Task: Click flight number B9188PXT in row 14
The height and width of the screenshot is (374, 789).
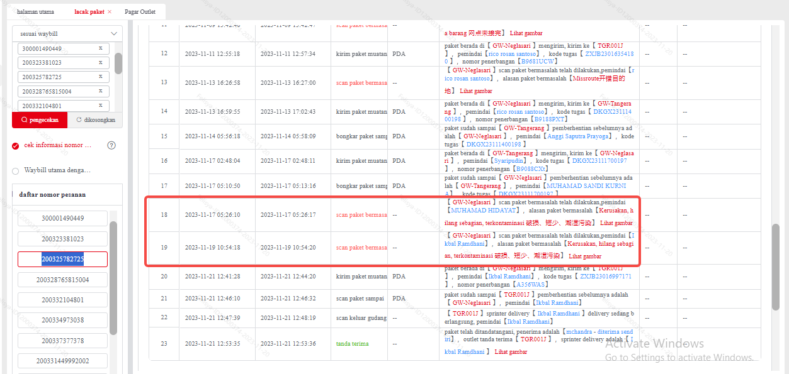Action: (550, 119)
